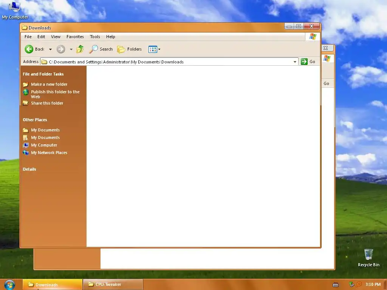Click the folder icon in address bar
Screen dimensions: 387x290
44,62
